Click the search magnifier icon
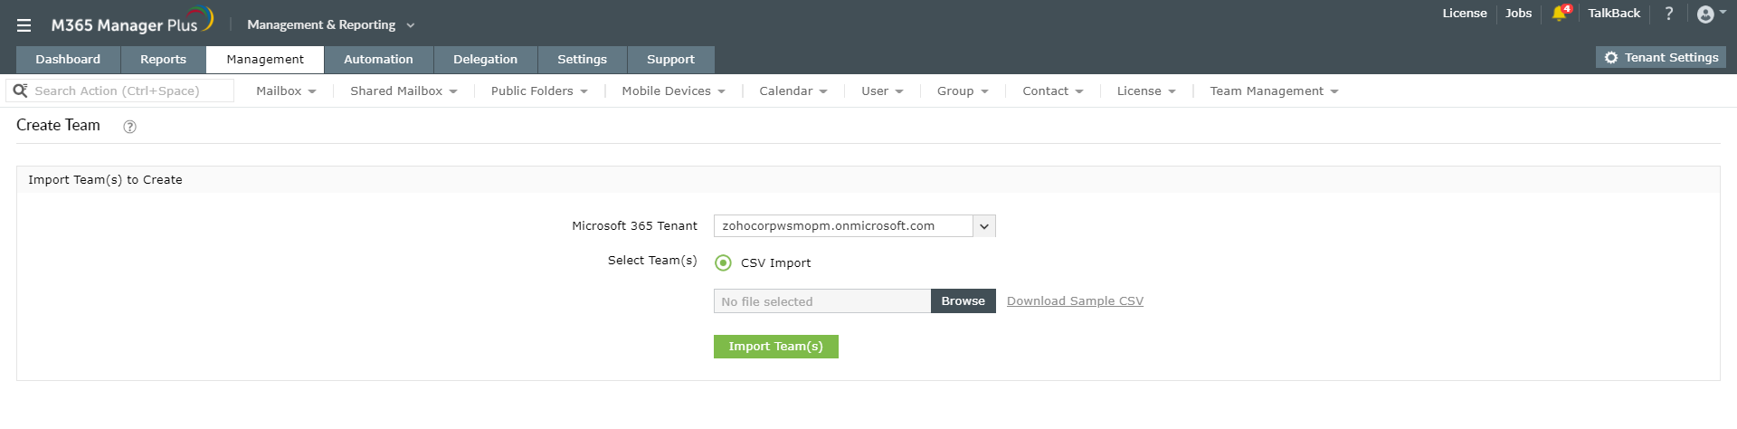 (20, 91)
